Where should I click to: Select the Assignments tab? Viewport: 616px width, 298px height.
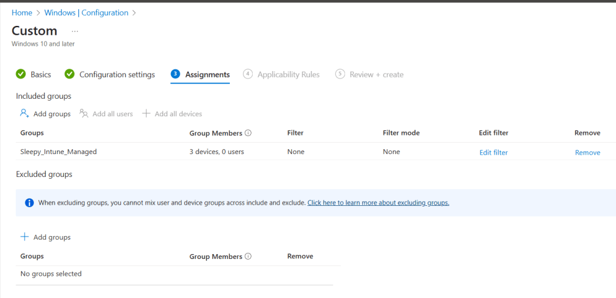207,75
